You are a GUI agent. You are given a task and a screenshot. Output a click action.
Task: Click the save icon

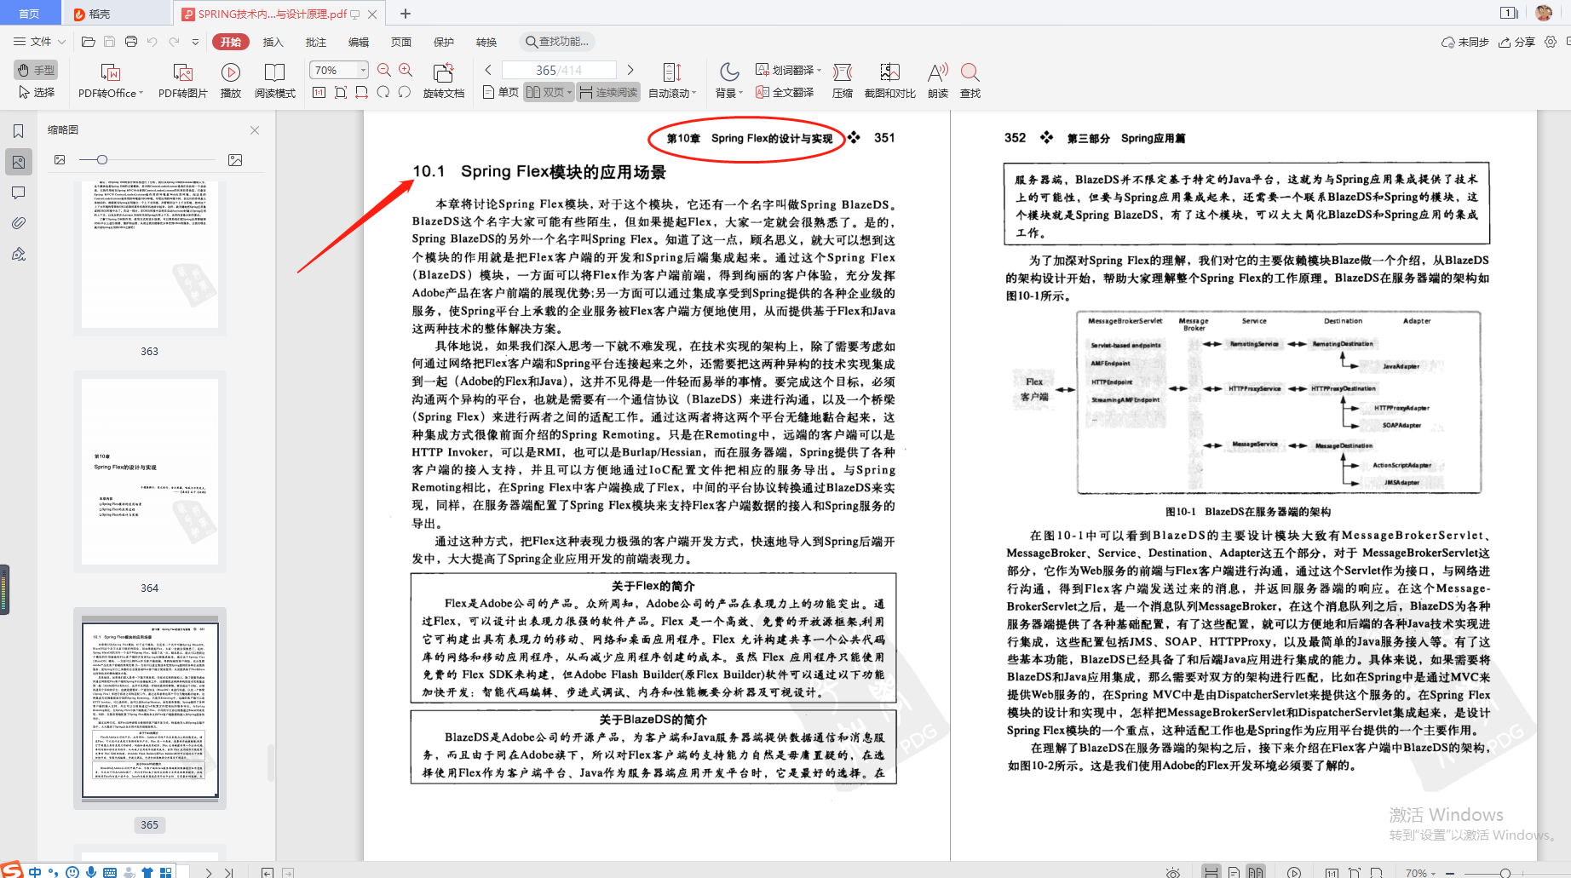coord(109,42)
